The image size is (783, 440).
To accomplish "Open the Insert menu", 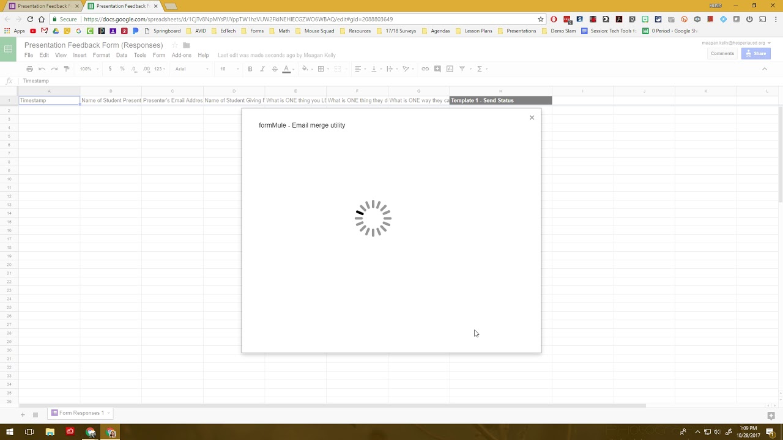I will [80, 55].
